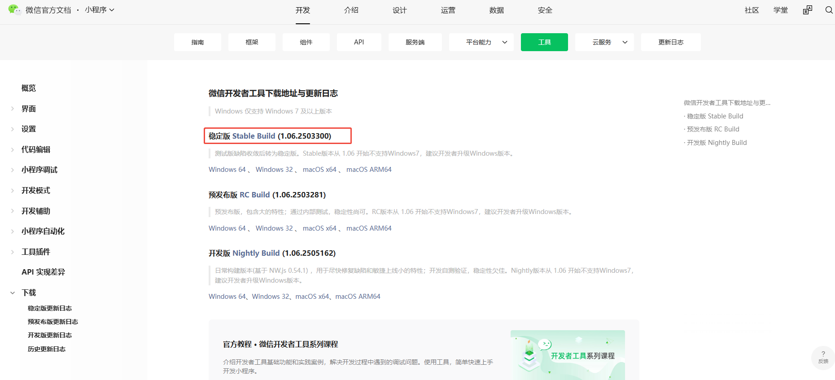Expand the 小程序自动化 sidebar section
835x380 pixels.
tap(13, 231)
